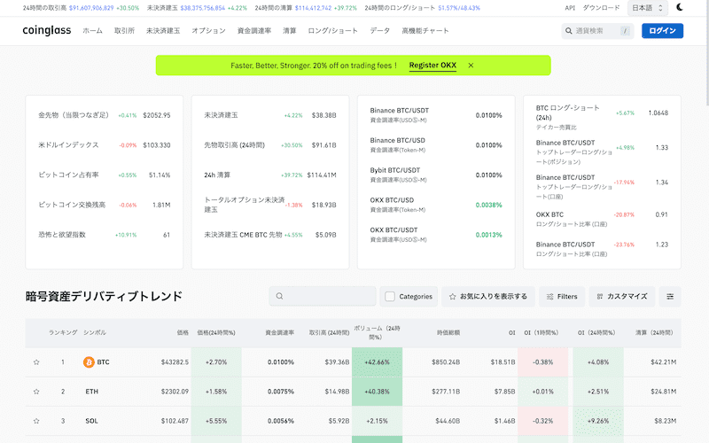Focus the 通貨検索 search field
Viewport: 709px width, 443px height.
click(597, 31)
